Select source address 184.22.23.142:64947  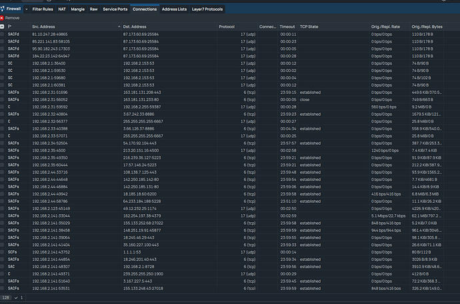[51, 56]
